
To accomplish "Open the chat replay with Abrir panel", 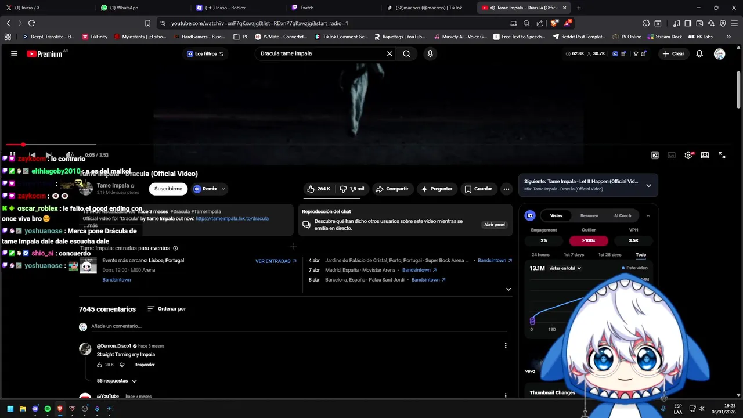I will click(495, 225).
